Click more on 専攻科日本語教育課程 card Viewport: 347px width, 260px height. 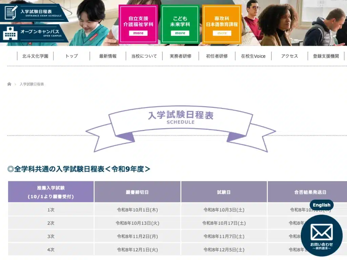[222, 33]
